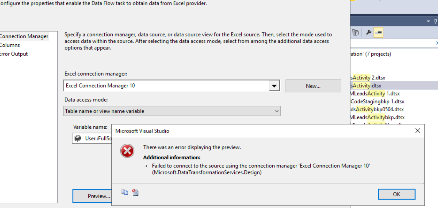Click the auto-hide pin icon
The width and height of the screenshot is (438, 208).
tap(435, 21)
